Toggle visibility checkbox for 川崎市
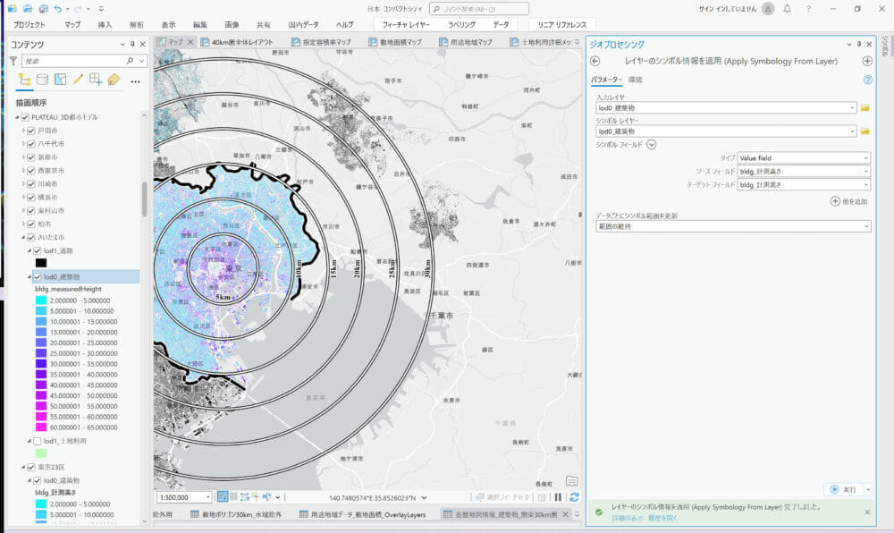894x533 pixels. point(31,184)
